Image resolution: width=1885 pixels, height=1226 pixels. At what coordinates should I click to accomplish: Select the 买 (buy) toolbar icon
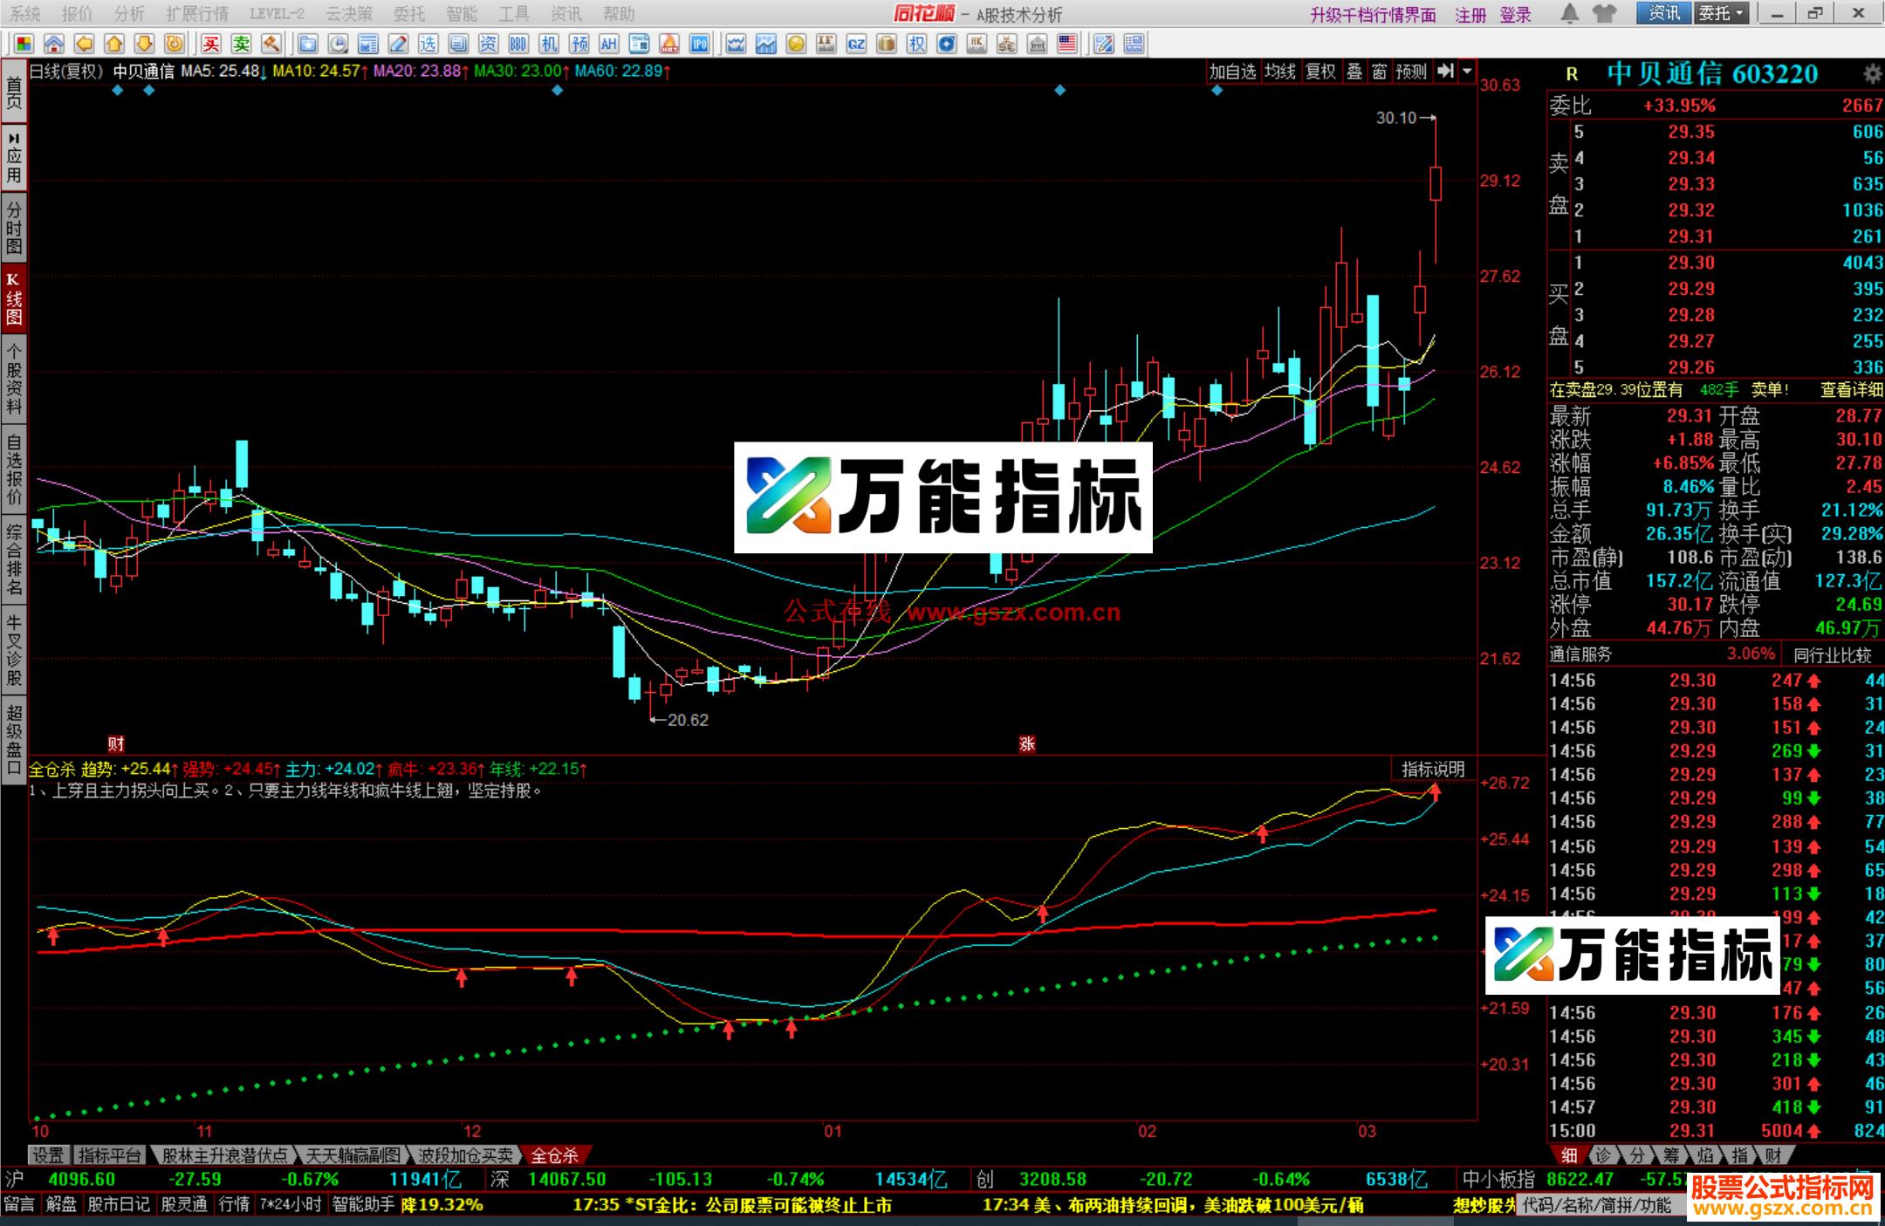(x=210, y=44)
